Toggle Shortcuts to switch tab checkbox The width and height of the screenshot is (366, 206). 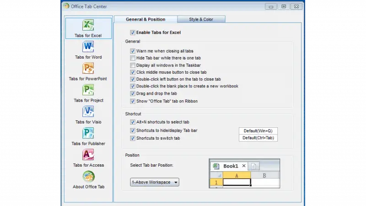133,138
